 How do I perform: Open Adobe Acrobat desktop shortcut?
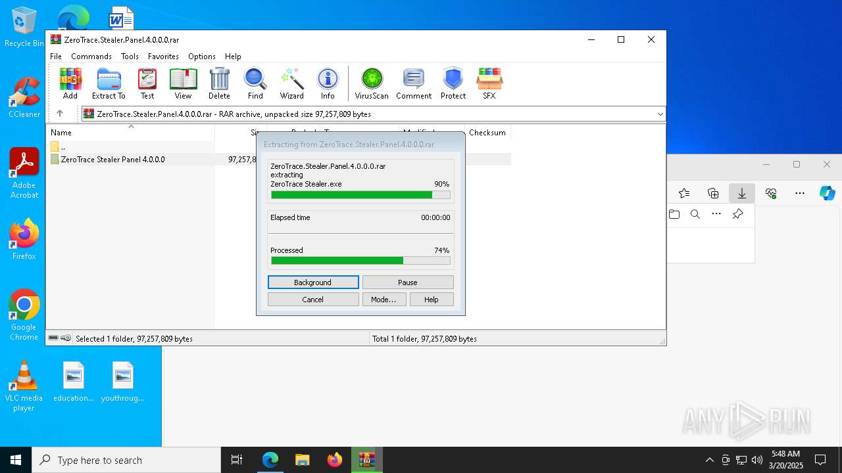pyautogui.click(x=24, y=173)
